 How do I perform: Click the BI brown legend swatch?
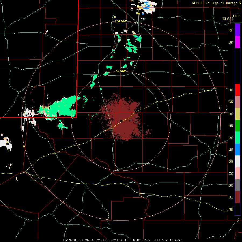tap(237, 197)
